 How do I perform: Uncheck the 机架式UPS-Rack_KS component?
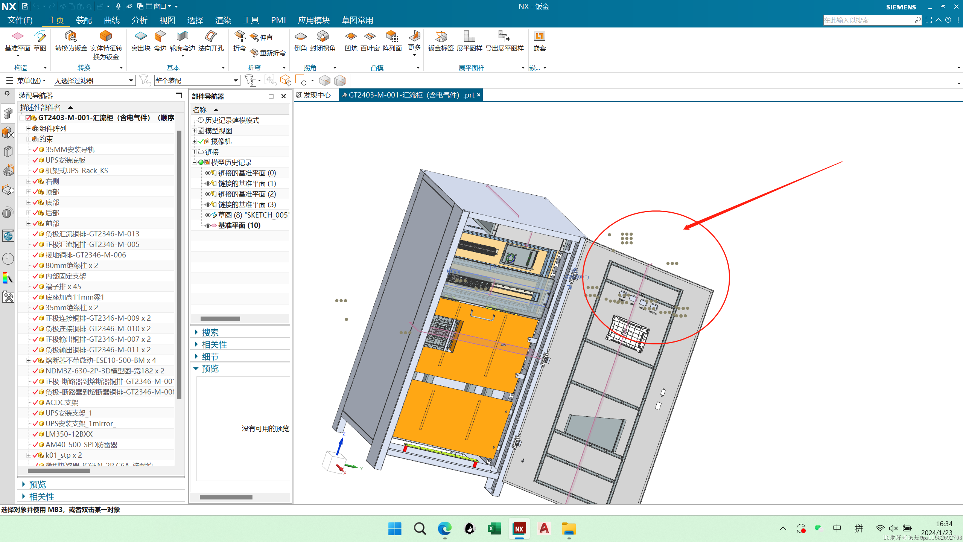[x=35, y=171]
